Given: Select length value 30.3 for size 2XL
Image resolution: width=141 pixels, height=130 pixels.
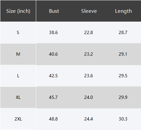Looking at the screenshot, I should [123, 119].
